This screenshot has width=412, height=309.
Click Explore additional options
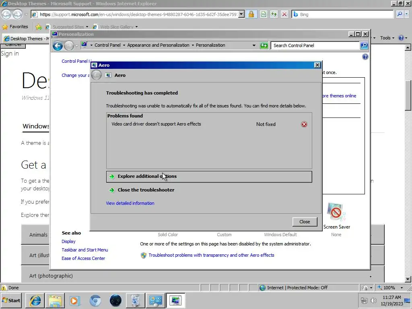click(x=209, y=177)
